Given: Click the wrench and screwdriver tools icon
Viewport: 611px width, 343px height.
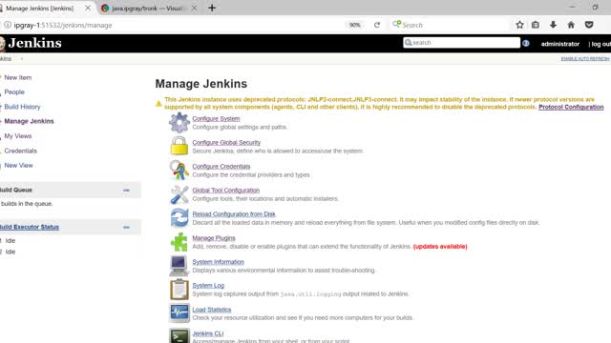Looking at the screenshot, I should coord(179,194).
